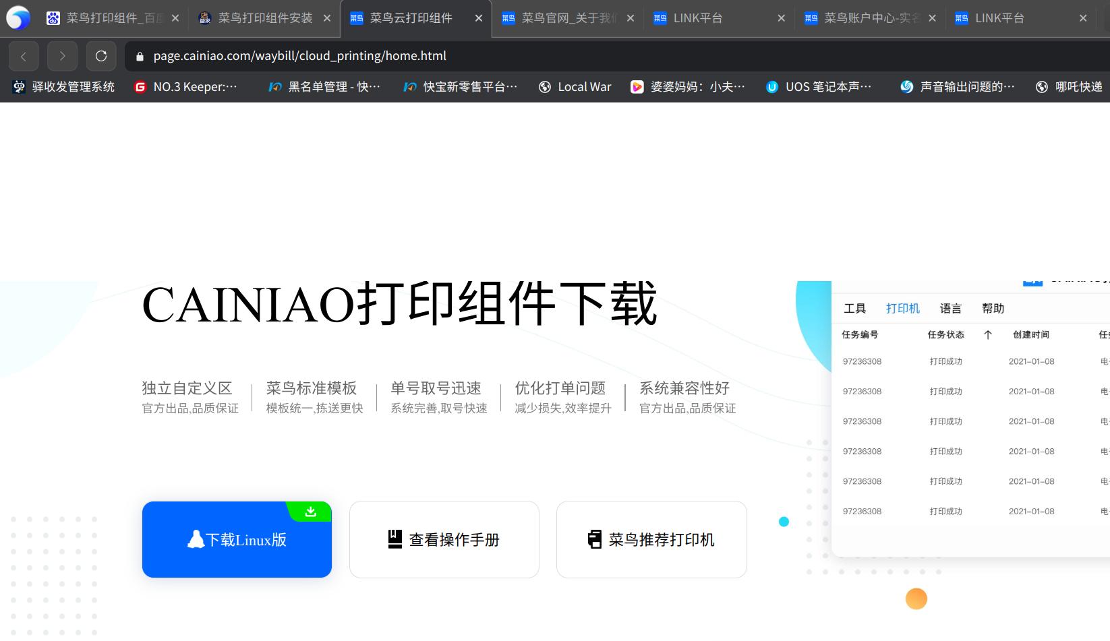Image resolution: width=1110 pixels, height=641 pixels.
Task: Click the 单号取号迅速 feature text
Action: 436,388
